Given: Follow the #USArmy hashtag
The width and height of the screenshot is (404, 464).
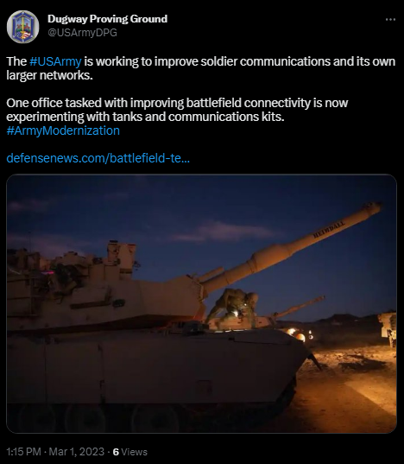Looking at the screenshot, I should [x=55, y=61].
